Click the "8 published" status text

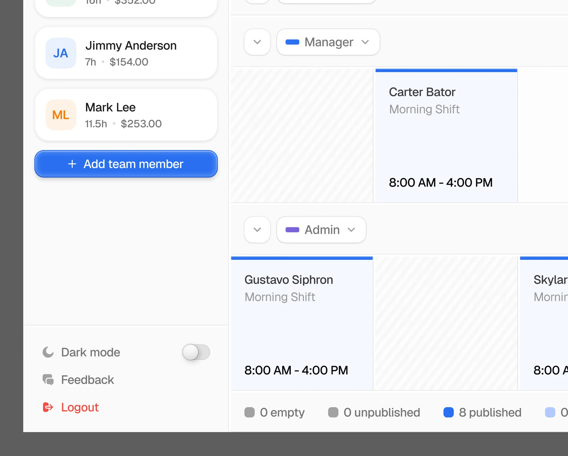coord(490,412)
